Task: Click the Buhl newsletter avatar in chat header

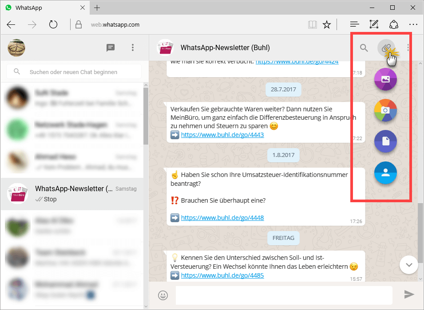Action: pos(165,48)
